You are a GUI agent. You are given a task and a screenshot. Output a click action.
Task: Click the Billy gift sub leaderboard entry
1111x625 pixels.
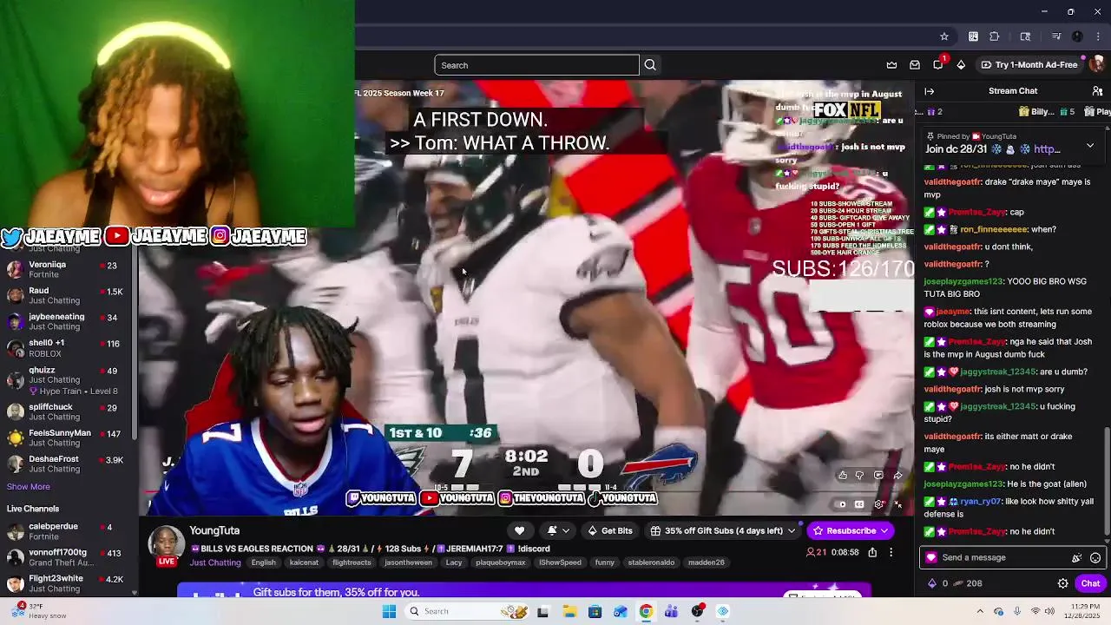(x=1044, y=112)
